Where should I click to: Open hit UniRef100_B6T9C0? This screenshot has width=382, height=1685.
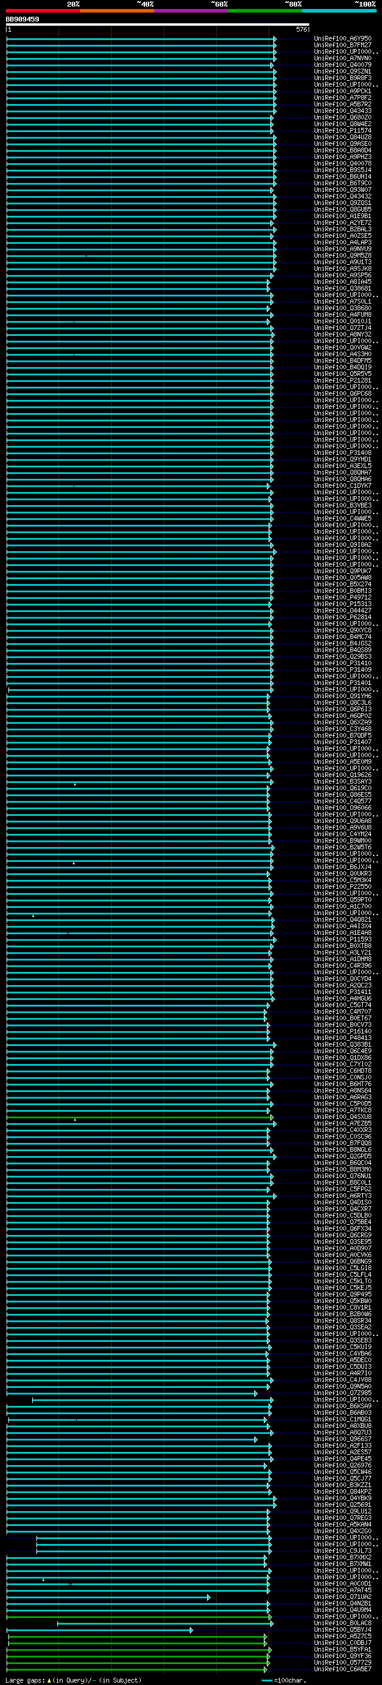point(343,183)
